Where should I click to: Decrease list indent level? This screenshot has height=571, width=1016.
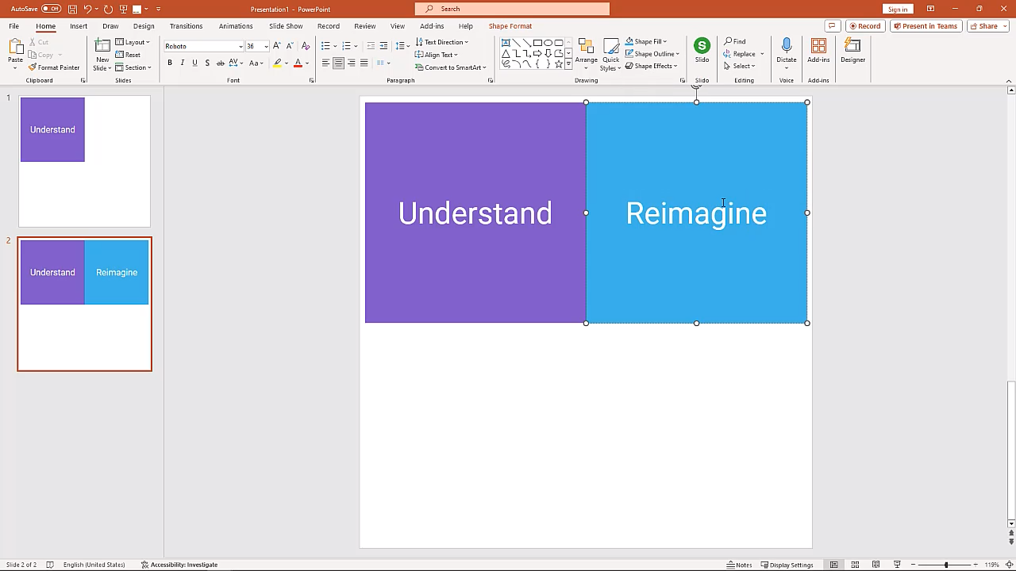pyautogui.click(x=371, y=46)
